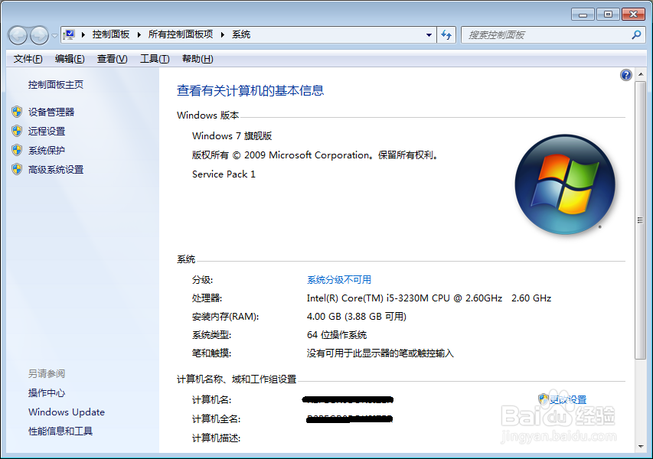Click shield icon beside 系统保护
Image resolution: width=653 pixels, height=459 pixels.
click(17, 150)
